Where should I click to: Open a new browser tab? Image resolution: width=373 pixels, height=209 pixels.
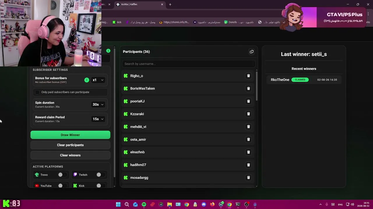click(170, 4)
